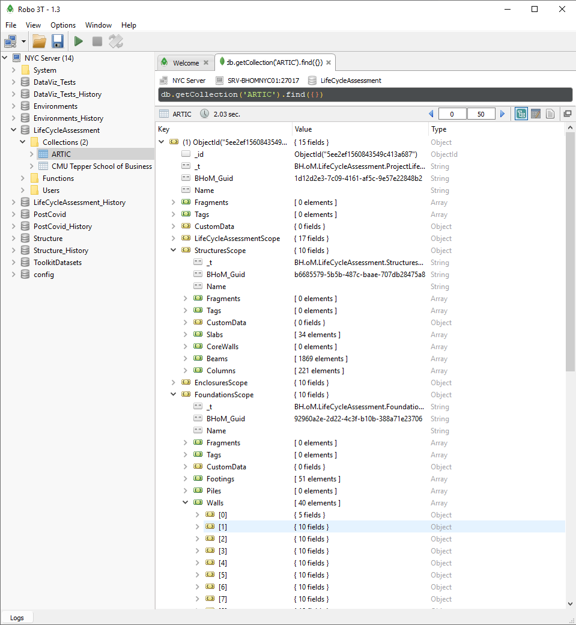Close the ARTIC find query tab
Viewport: 576px width, 625px height.
tap(328, 62)
